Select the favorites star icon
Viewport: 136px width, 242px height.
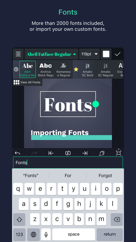pyautogui.click(x=76, y=69)
